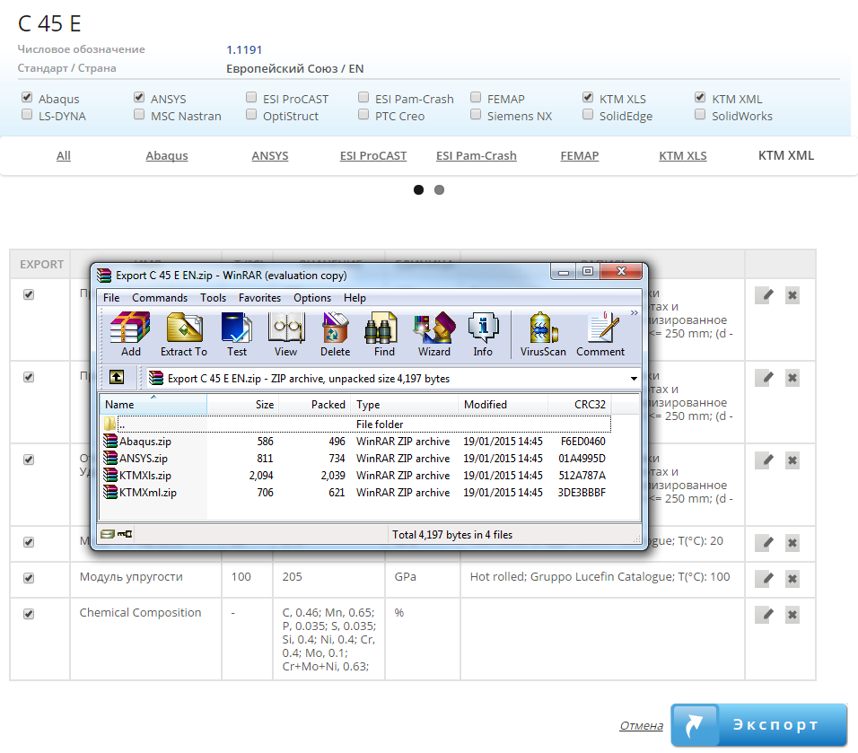Start VirusScan on the archive
The image size is (858, 753).
tap(543, 334)
